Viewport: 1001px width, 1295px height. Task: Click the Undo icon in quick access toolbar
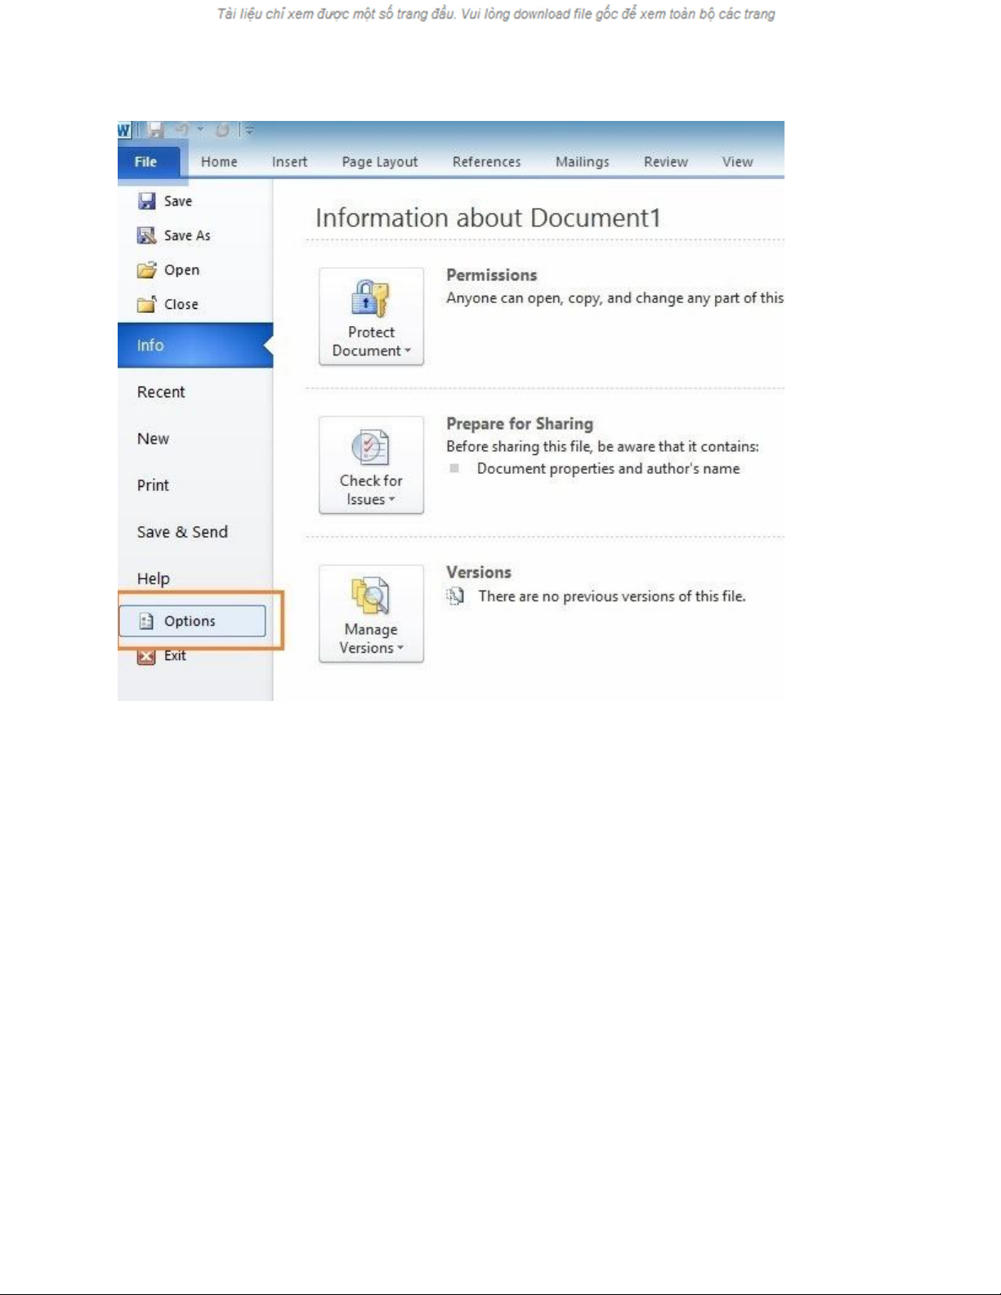coord(182,130)
